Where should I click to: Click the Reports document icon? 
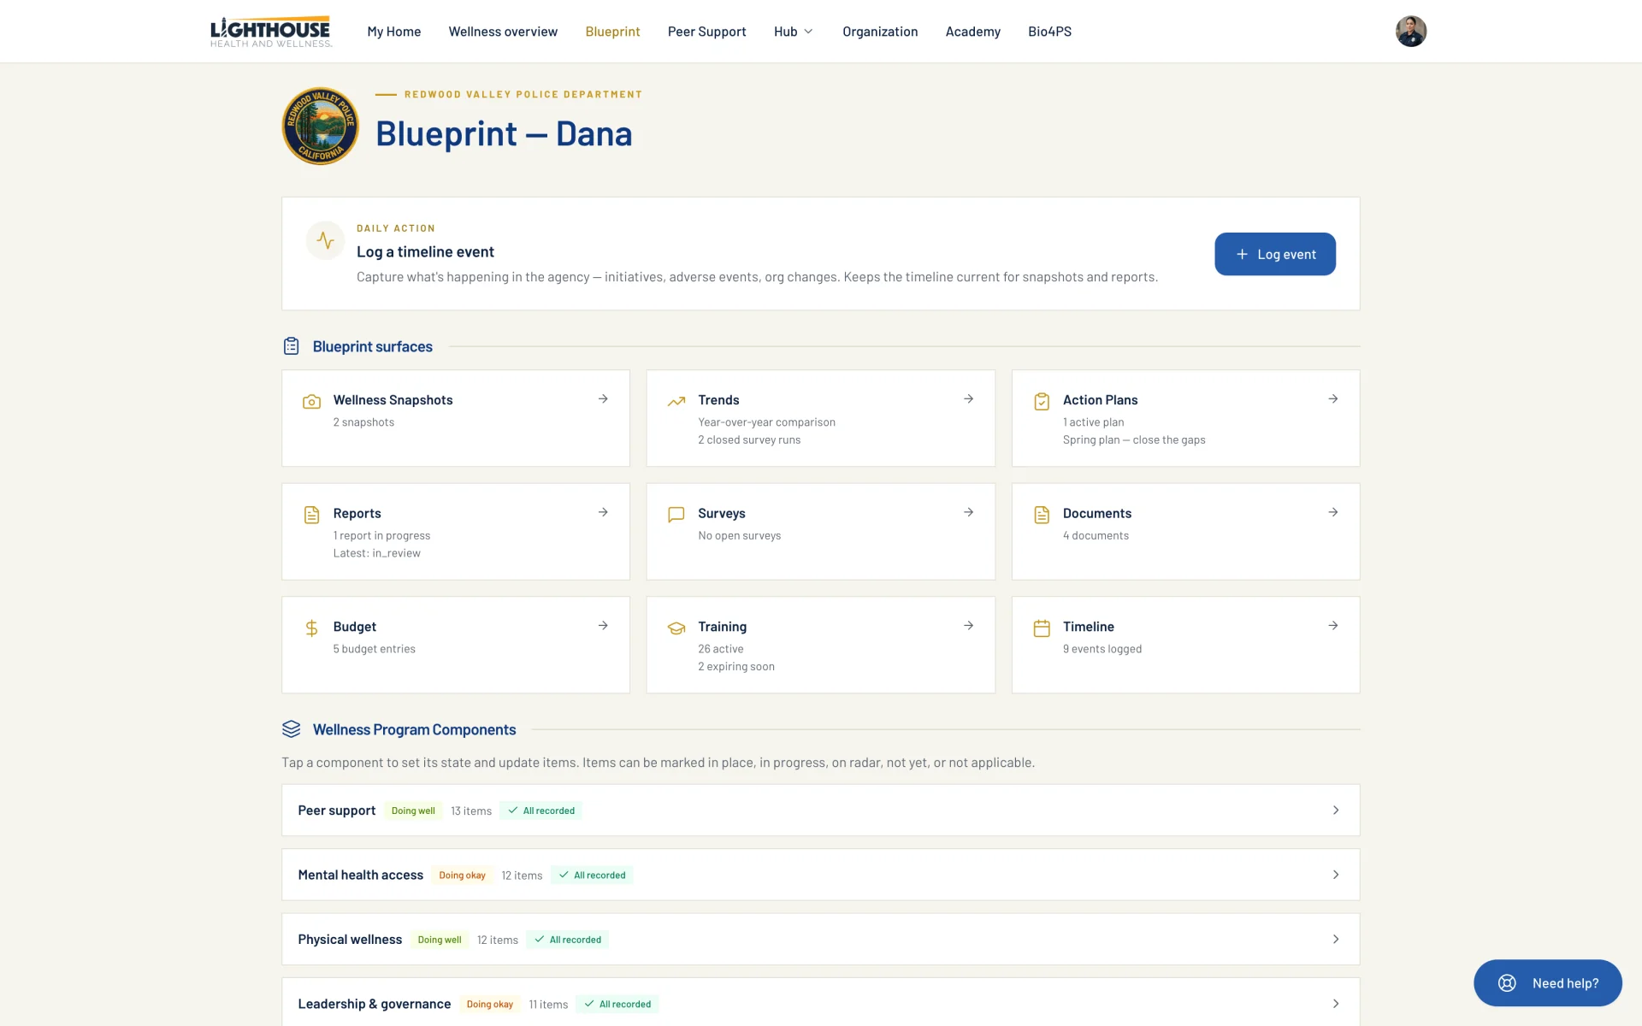[311, 515]
